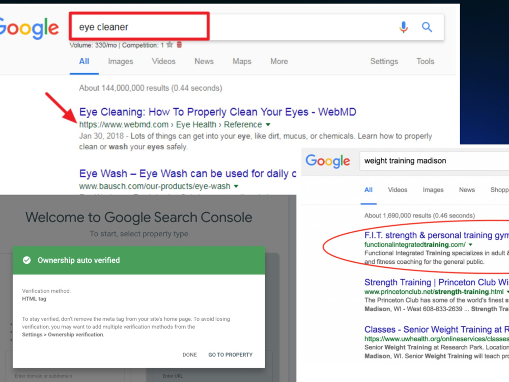Viewport: 509px width, 382px height.
Task: Click the 'Ownership auto verified' banner text
Action: [x=78, y=260]
